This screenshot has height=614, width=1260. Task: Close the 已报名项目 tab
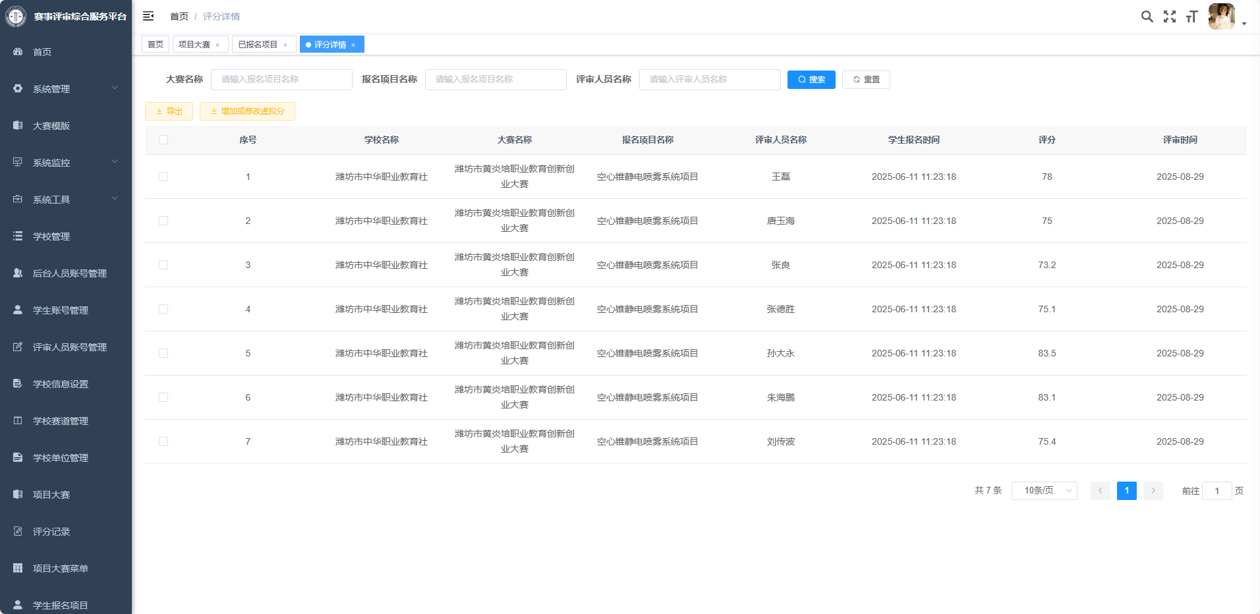click(285, 45)
